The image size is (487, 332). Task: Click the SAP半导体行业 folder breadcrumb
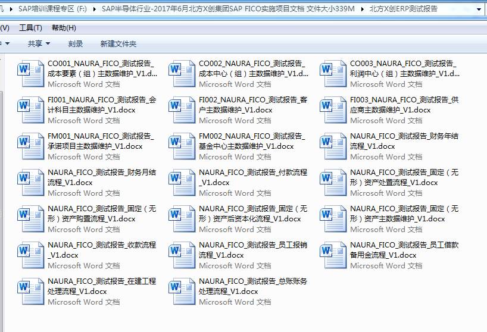tap(228, 9)
